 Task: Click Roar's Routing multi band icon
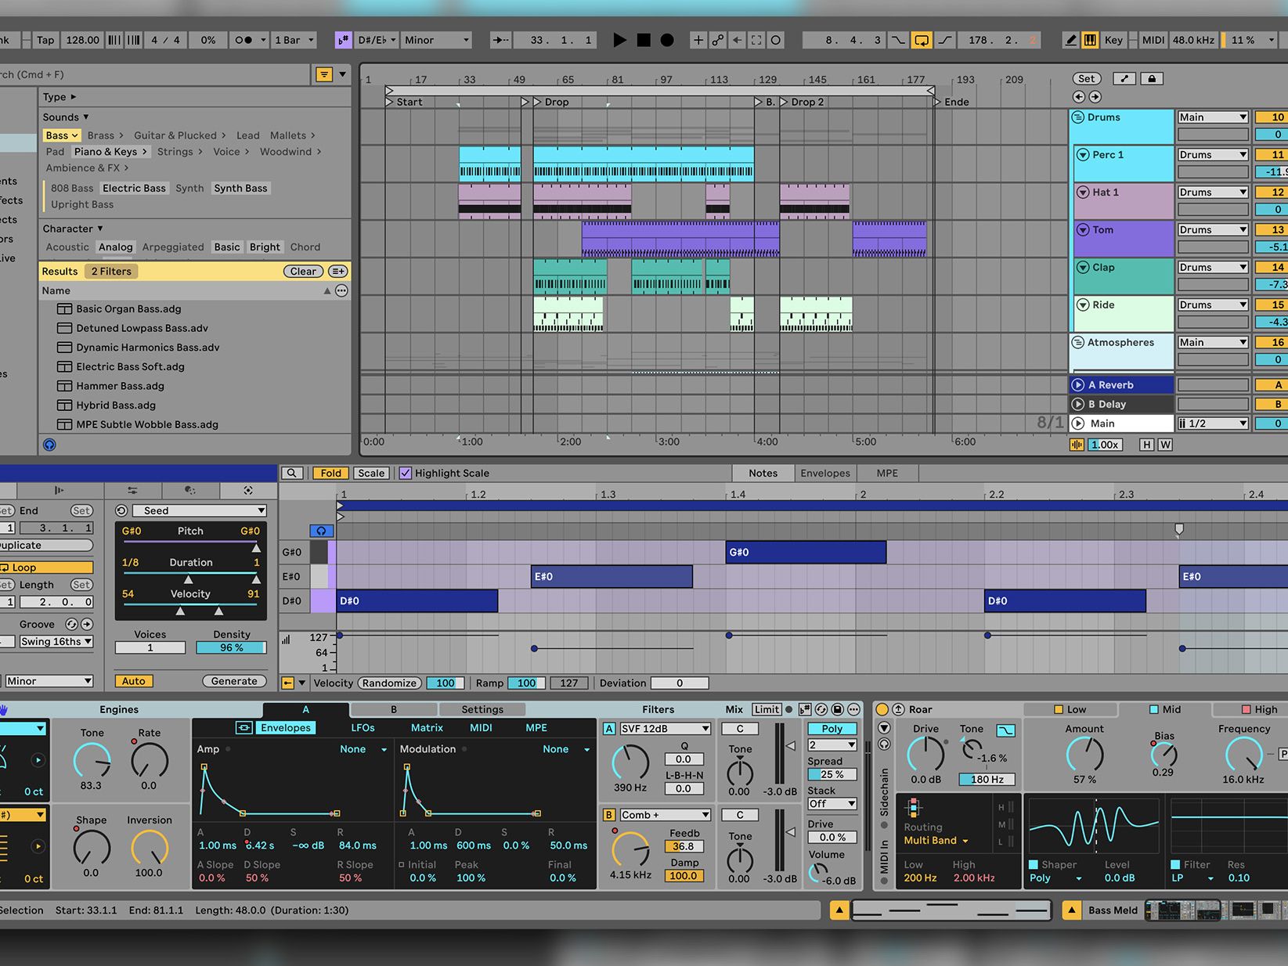coord(915,809)
